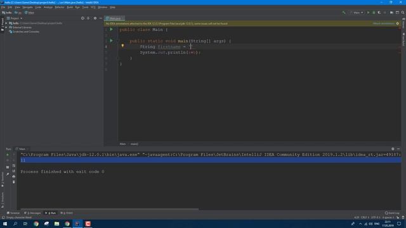
Task: Open the Messages tool window
Action: (32, 213)
